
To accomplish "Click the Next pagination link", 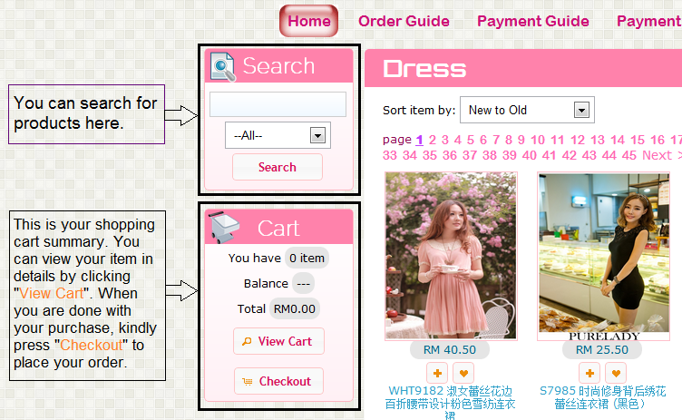I will [x=657, y=155].
